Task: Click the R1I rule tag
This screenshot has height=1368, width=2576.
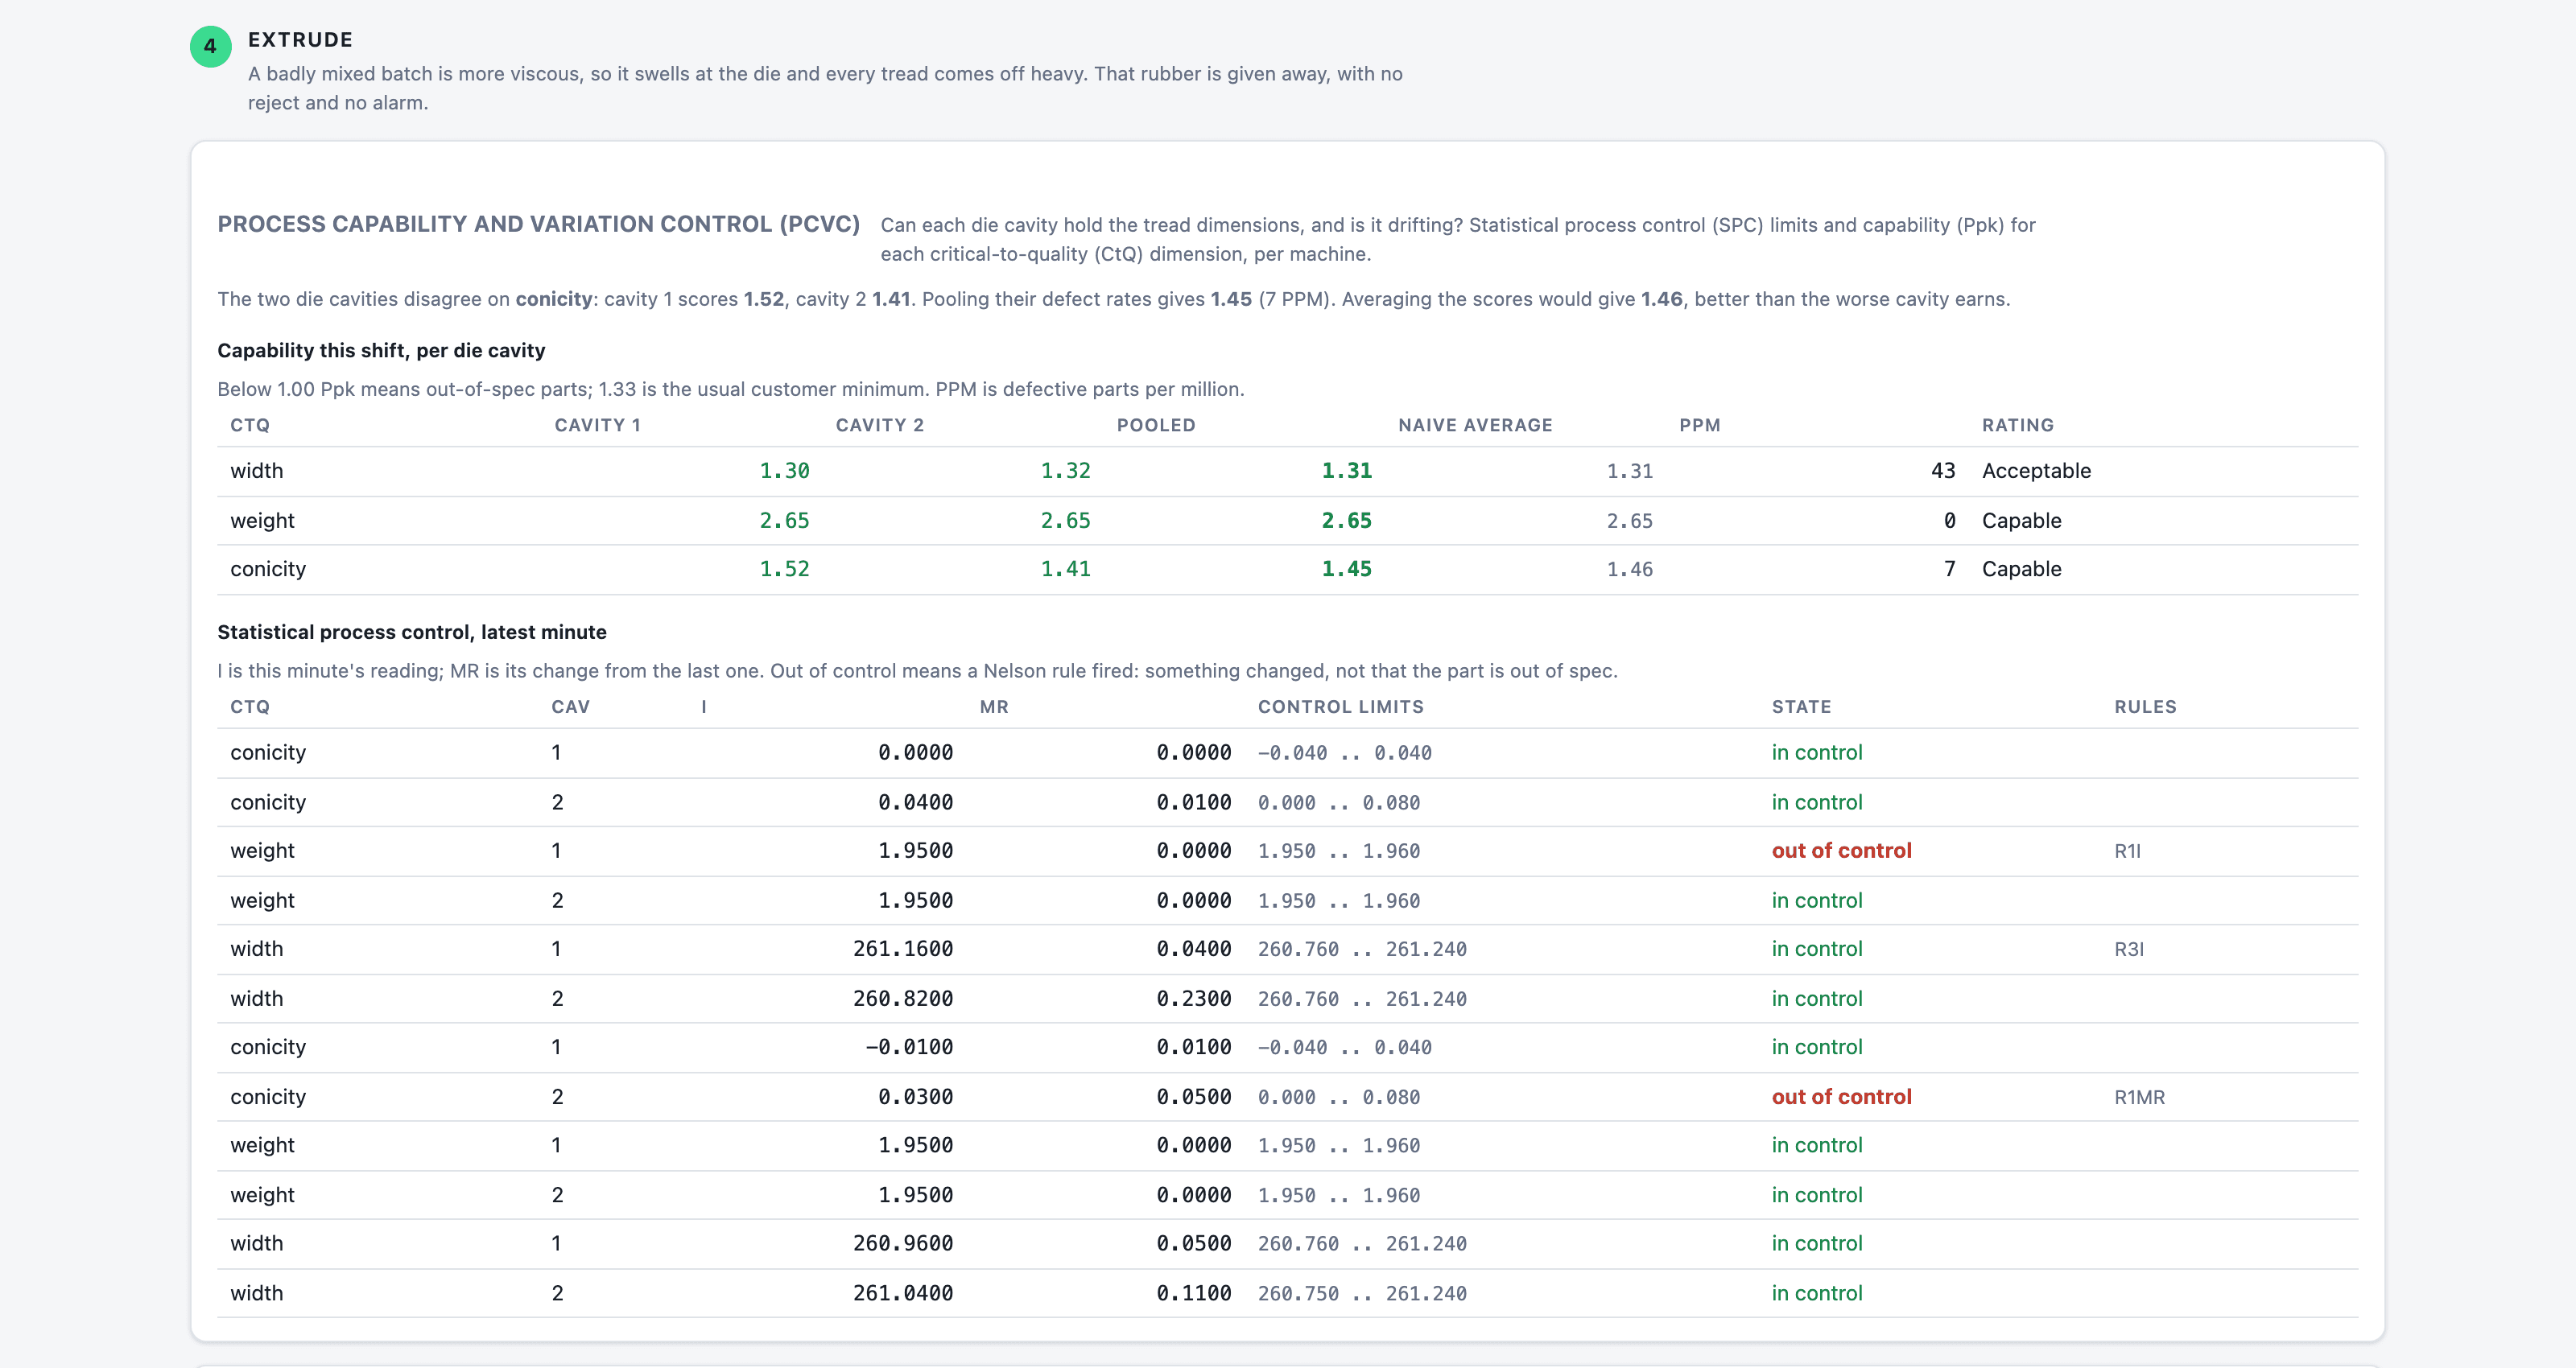Action: (x=2127, y=851)
